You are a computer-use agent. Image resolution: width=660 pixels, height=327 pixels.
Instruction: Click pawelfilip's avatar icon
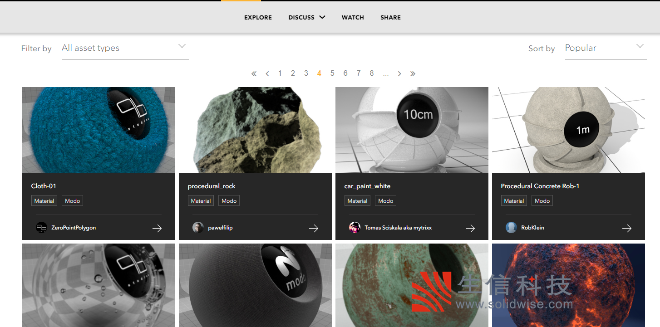[x=198, y=228]
